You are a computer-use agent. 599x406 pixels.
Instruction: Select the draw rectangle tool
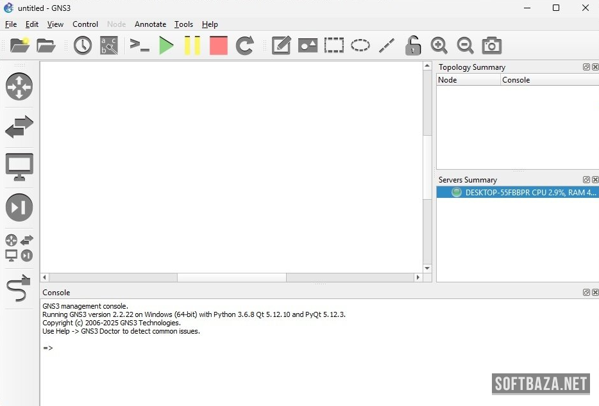333,45
